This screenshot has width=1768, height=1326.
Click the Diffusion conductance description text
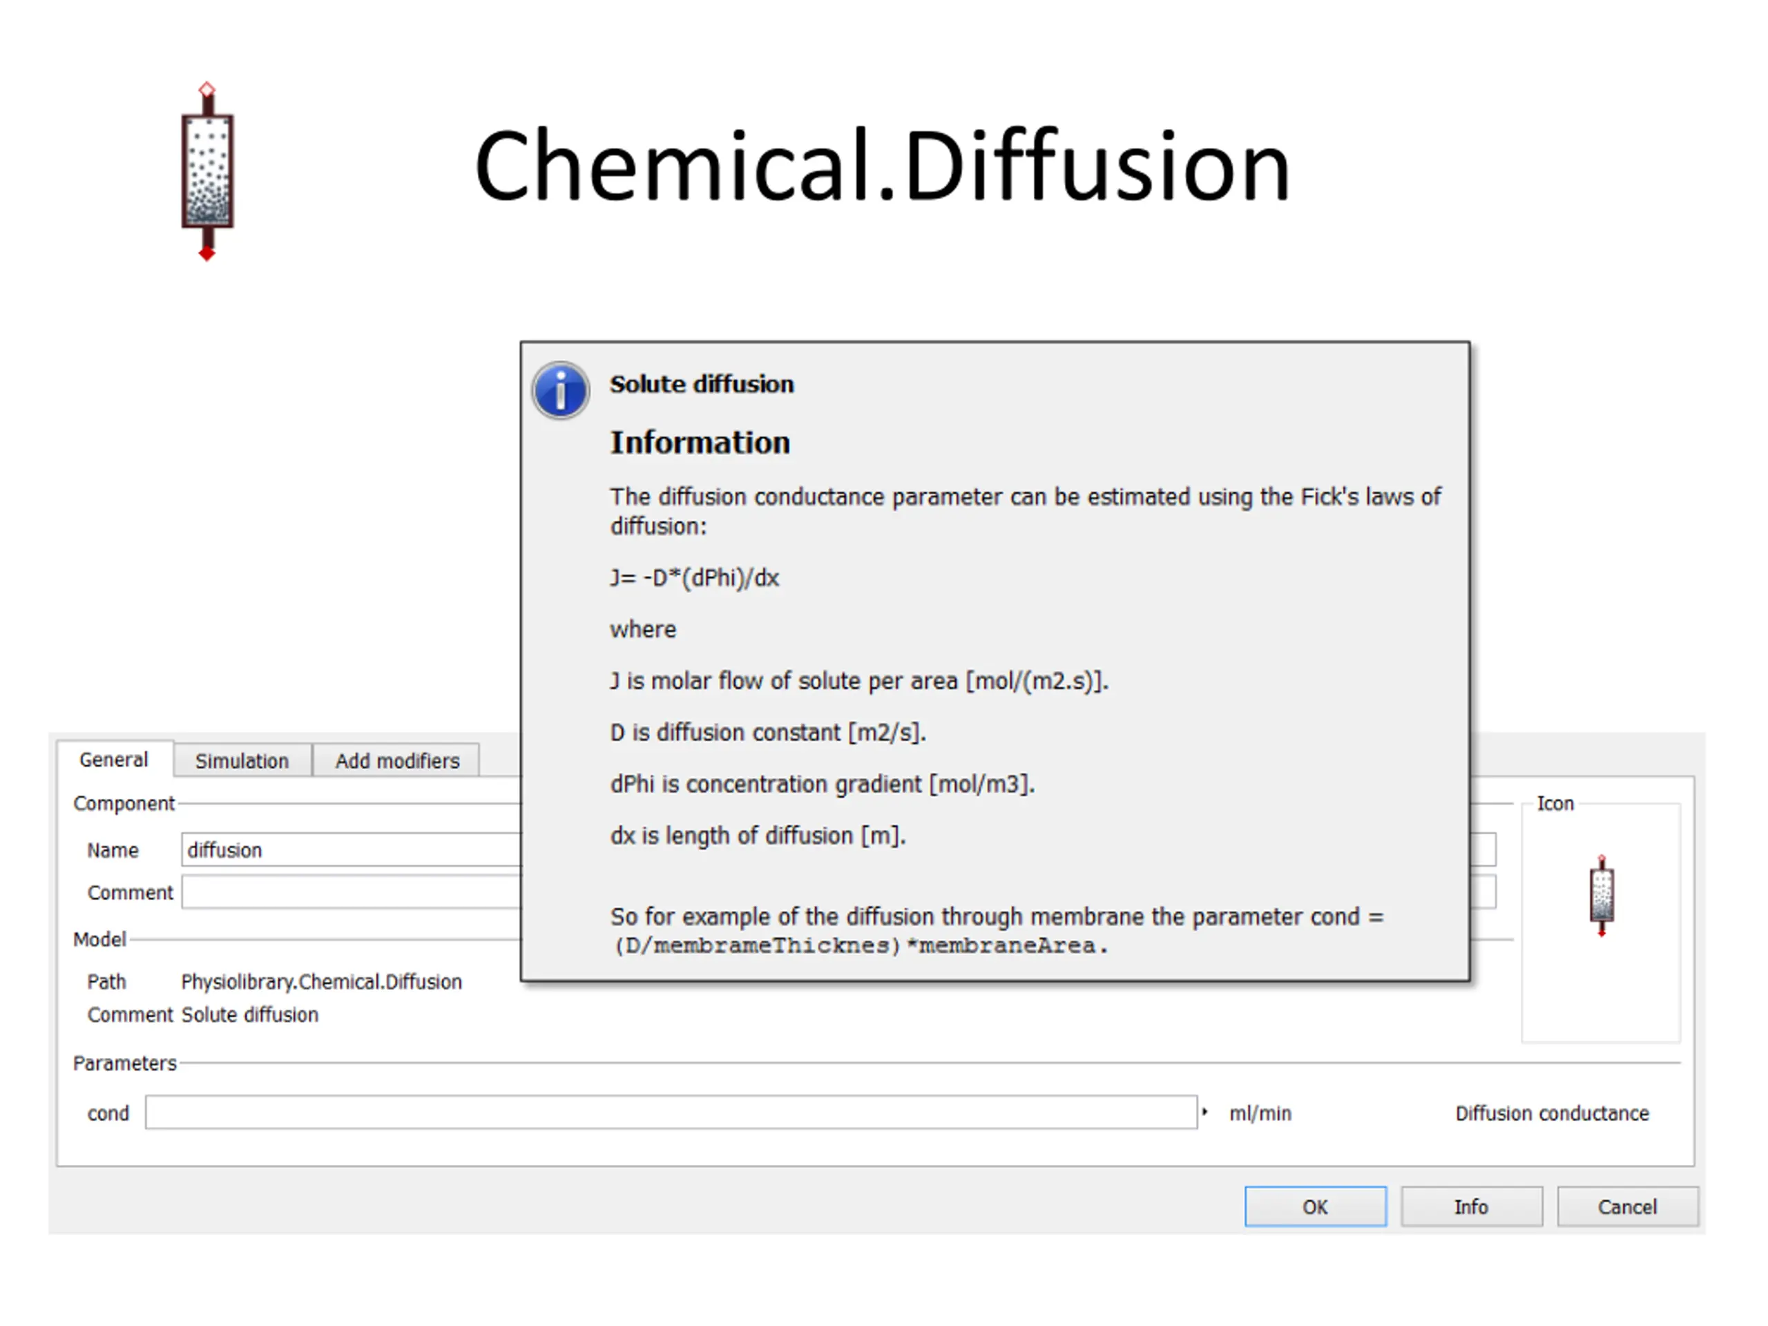[x=1553, y=1113]
